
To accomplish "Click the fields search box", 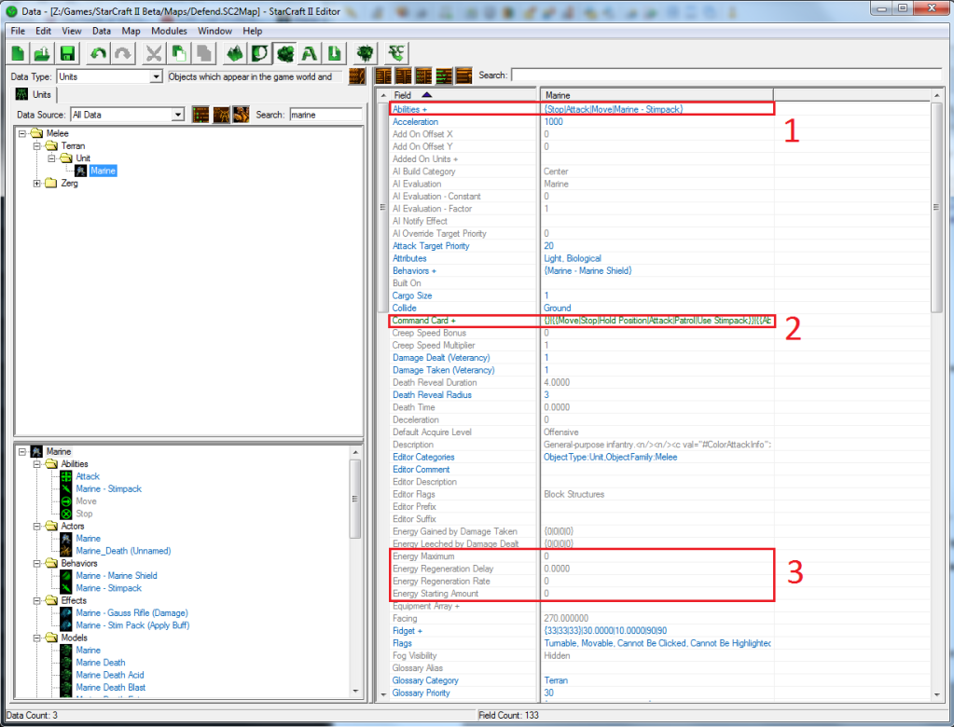I will click(x=726, y=75).
